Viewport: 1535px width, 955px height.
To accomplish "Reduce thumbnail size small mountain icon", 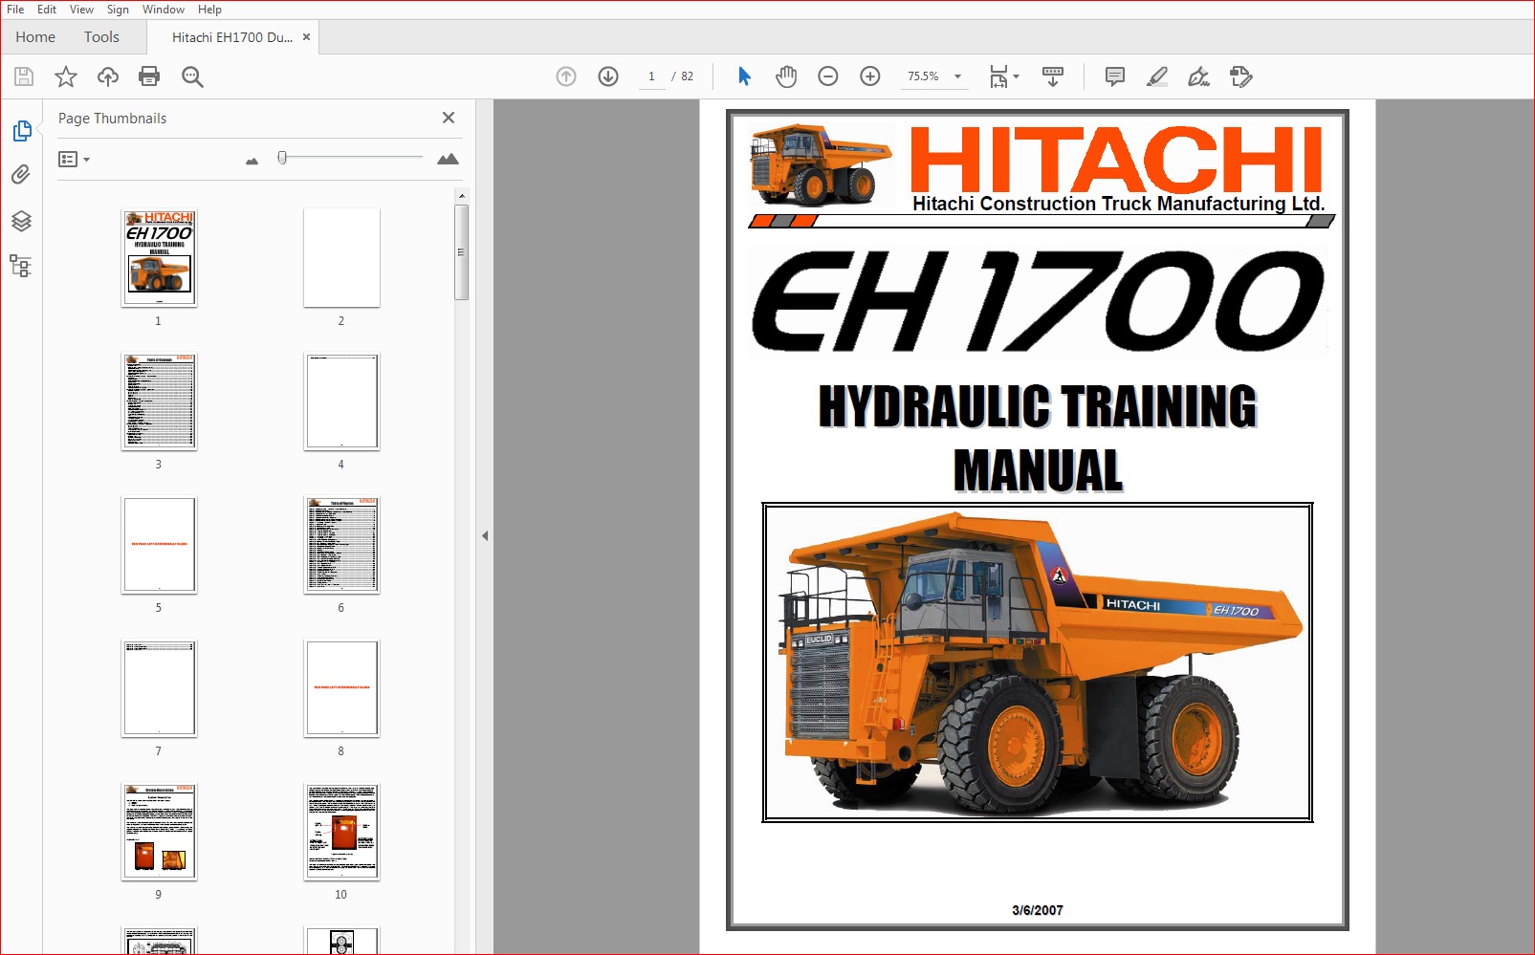I will 252,162.
